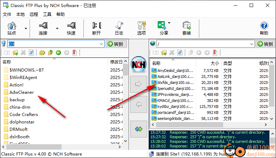Screen dimensions: 276x158
Task: Sort the local list by 名称 column header
Action: tap(54, 62)
